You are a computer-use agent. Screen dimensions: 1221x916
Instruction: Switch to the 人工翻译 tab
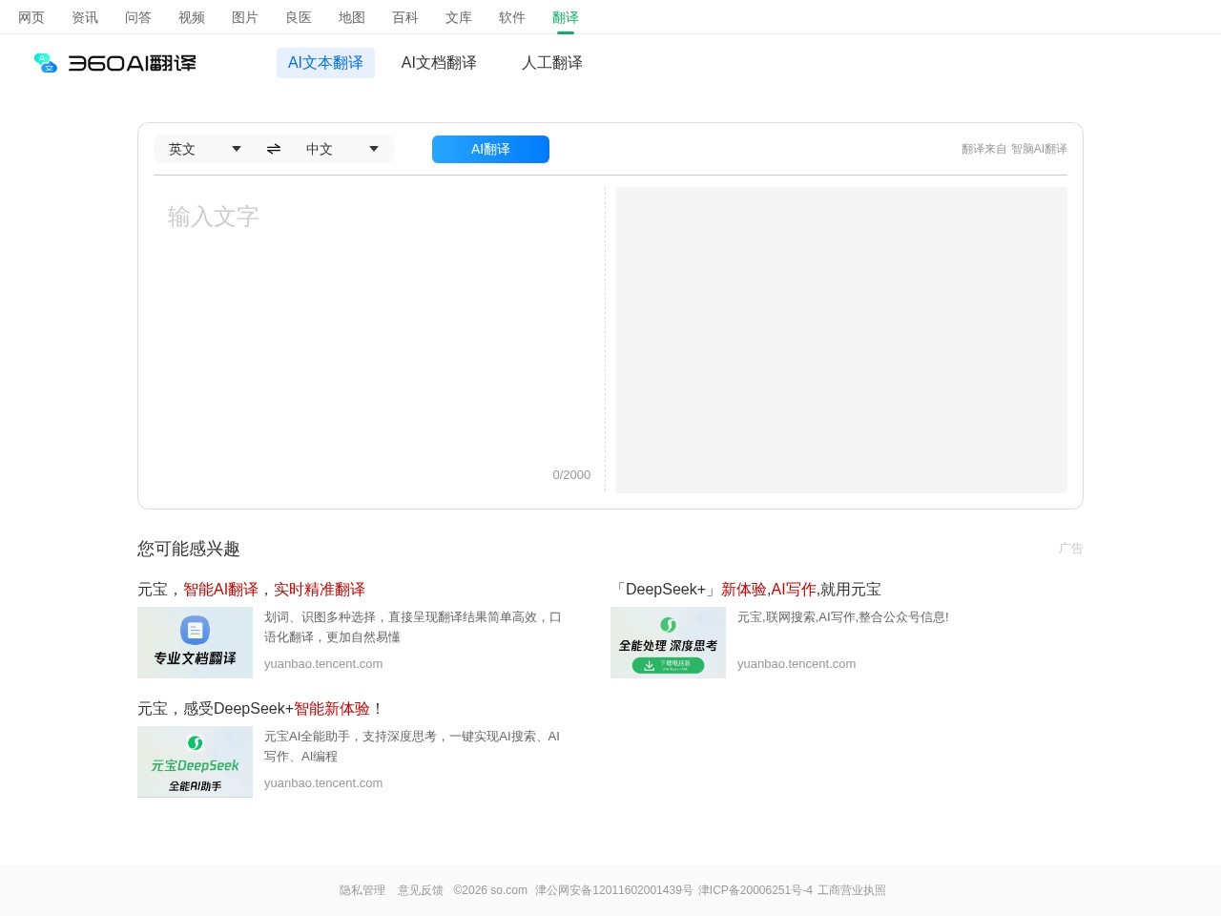coord(551,62)
